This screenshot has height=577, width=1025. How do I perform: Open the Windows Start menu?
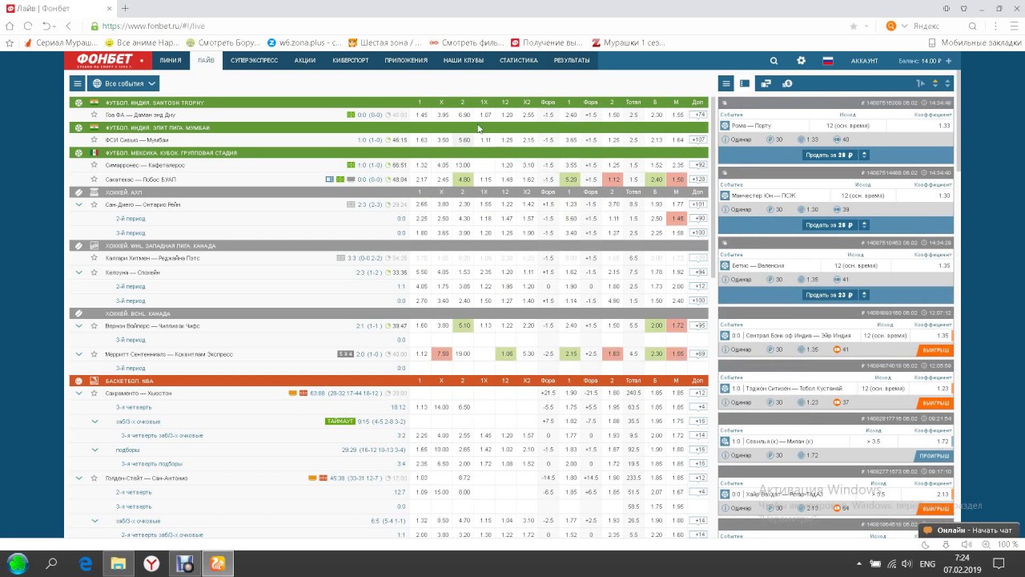pos(17,563)
